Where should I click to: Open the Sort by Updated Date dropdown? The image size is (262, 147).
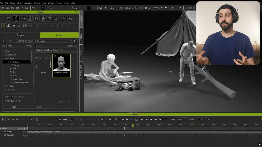click(56, 50)
